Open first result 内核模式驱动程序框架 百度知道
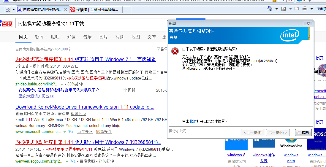 click(86, 59)
